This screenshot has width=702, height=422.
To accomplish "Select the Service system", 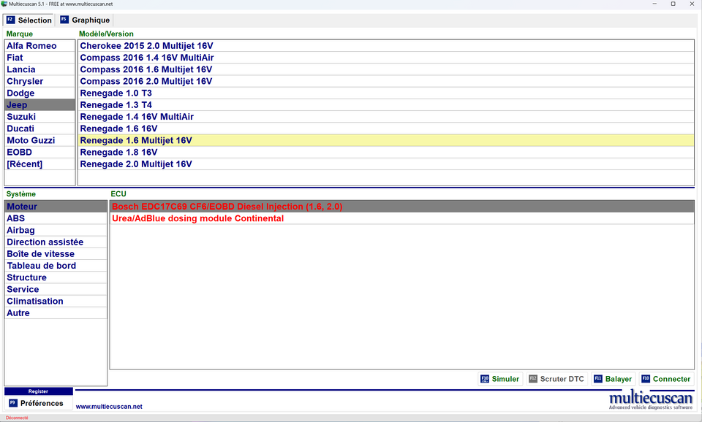I will tap(56, 290).
